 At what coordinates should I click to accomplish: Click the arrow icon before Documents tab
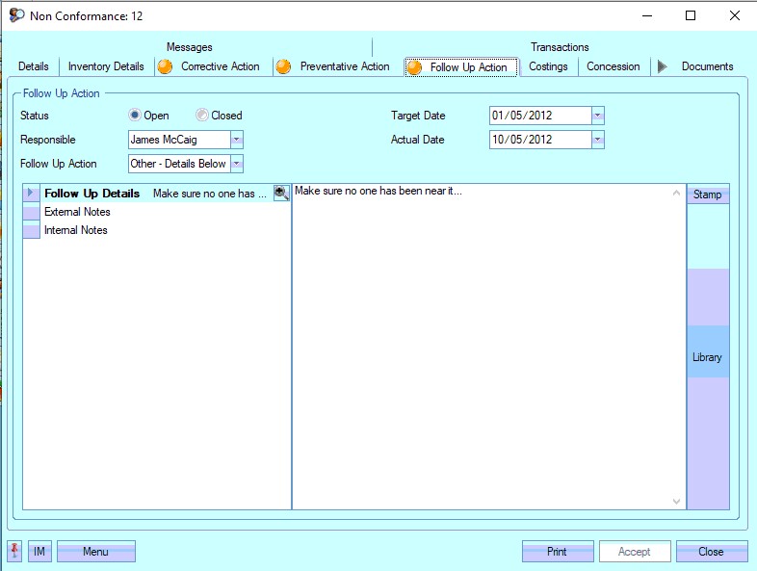pyautogui.click(x=662, y=66)
